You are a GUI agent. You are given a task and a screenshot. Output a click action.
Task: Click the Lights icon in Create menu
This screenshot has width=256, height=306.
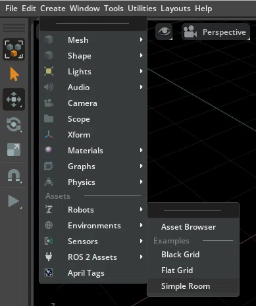[49, 71]
